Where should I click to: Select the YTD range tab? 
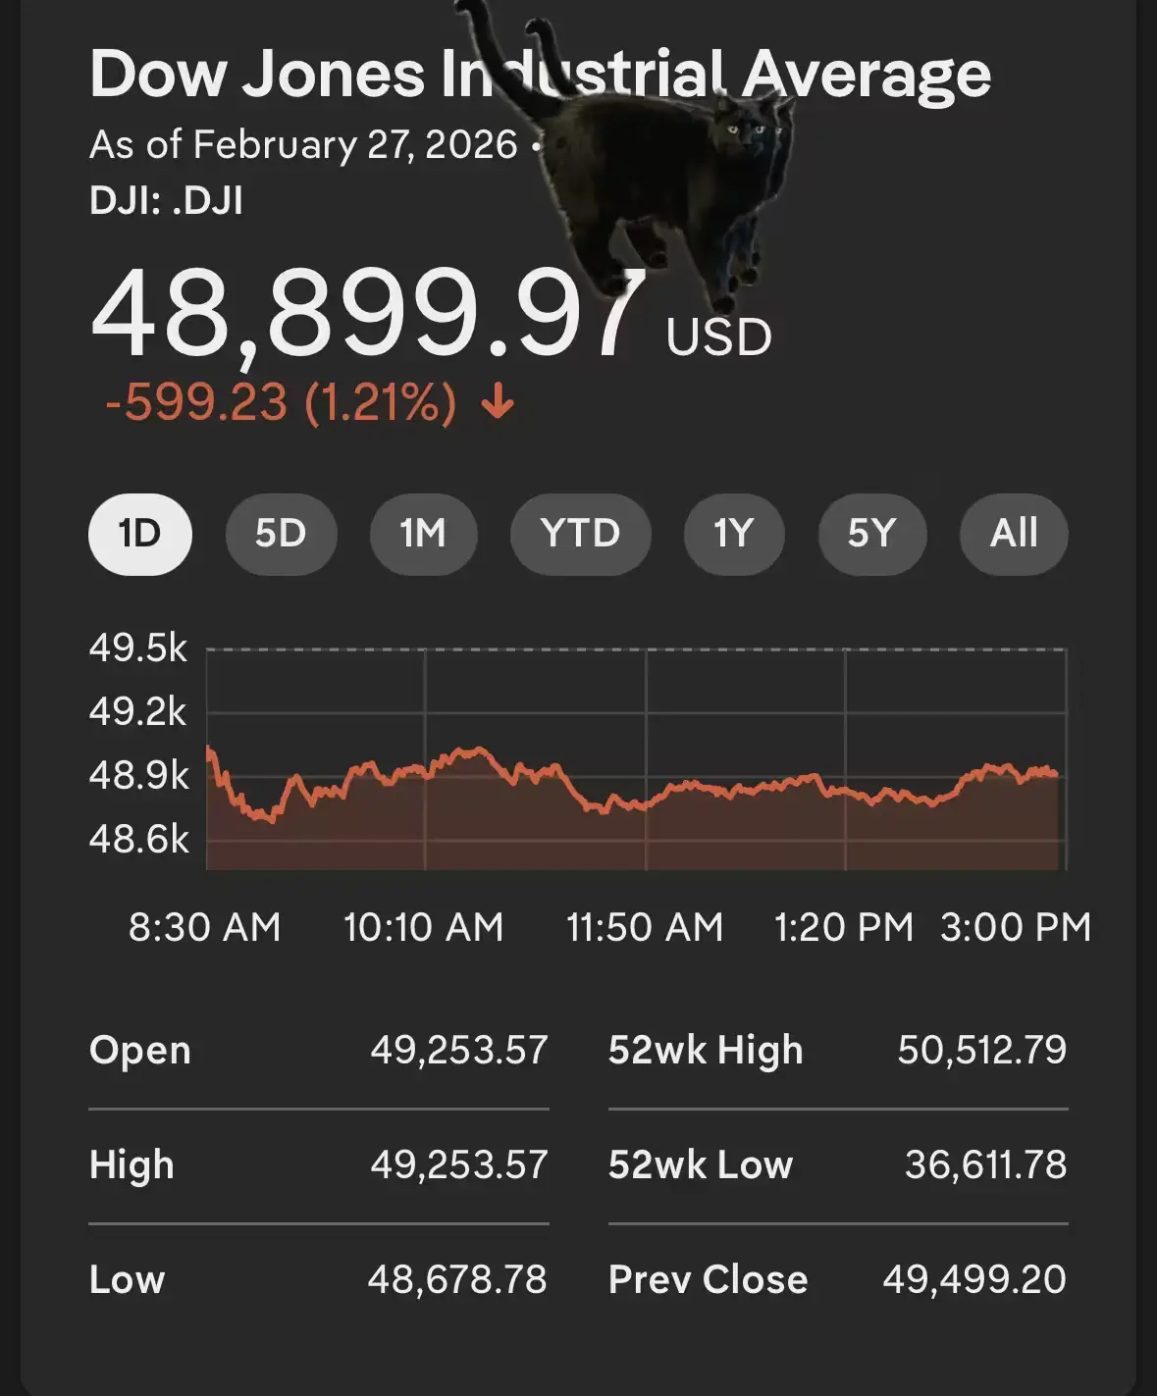(580, 535)
